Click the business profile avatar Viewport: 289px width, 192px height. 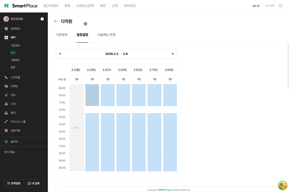(x=6, y=19)
